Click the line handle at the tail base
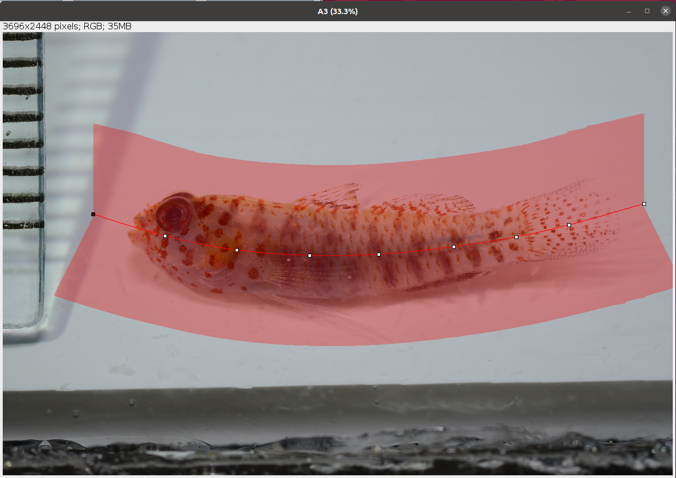 [516, 237]
